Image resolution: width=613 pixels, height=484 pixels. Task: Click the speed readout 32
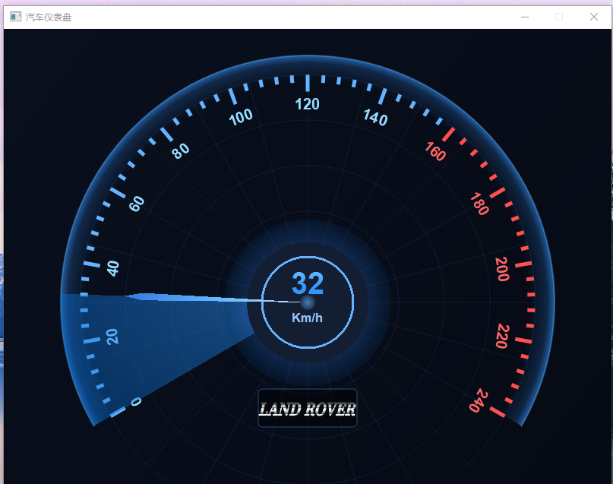click(x=308, y=283)
